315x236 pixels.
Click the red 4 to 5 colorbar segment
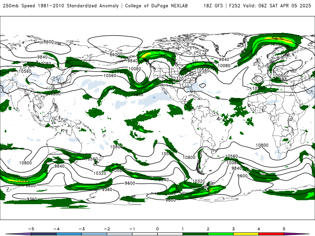(x=271, y=234)
